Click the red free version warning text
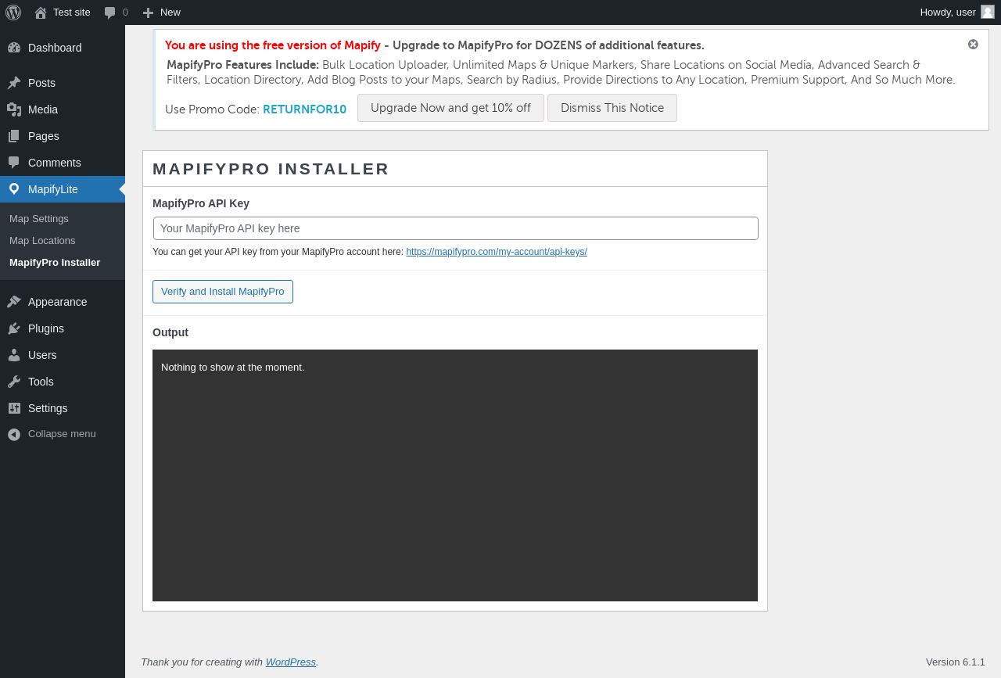Image resolution: width=1001 pixels, height=678 pixels. click(273, 45)
